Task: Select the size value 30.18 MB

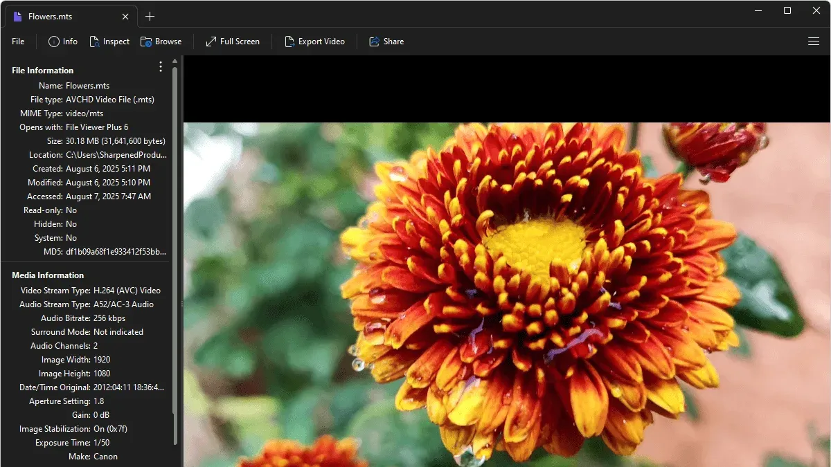Action: pos(116,141)
